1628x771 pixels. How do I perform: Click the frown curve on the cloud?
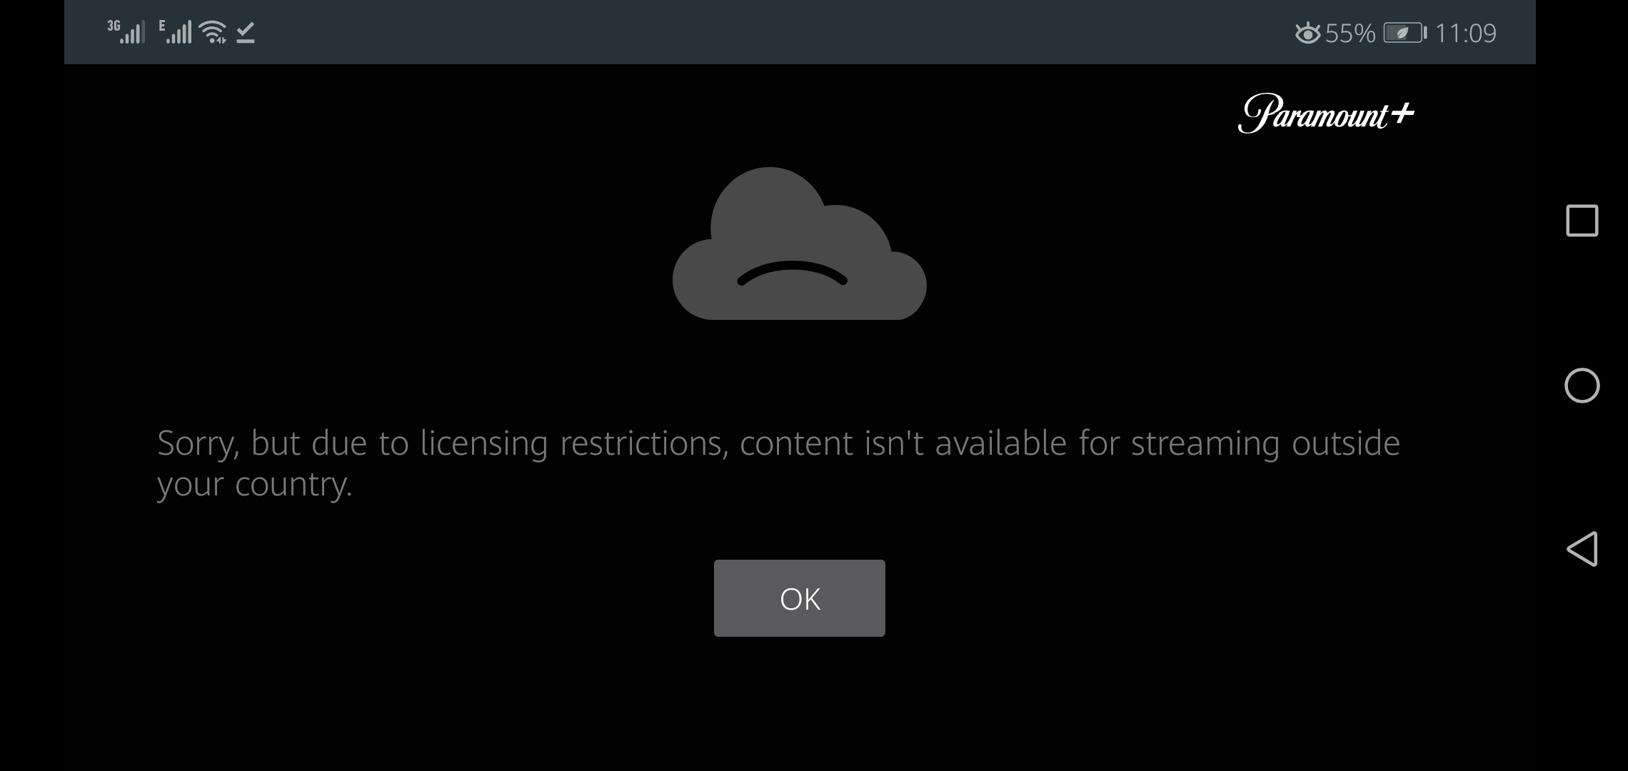(792, 273)
